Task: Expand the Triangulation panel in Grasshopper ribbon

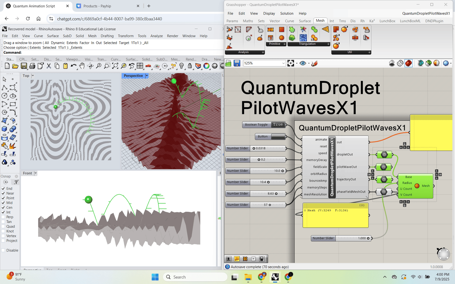Action: [329, 44]
